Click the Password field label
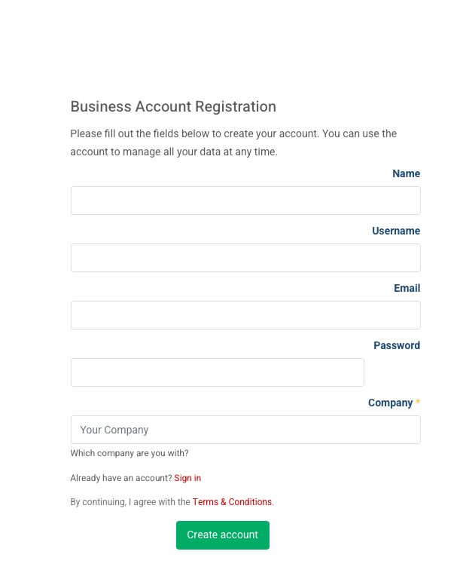Screen dimensions: 460x582 [x=396, y=345]
